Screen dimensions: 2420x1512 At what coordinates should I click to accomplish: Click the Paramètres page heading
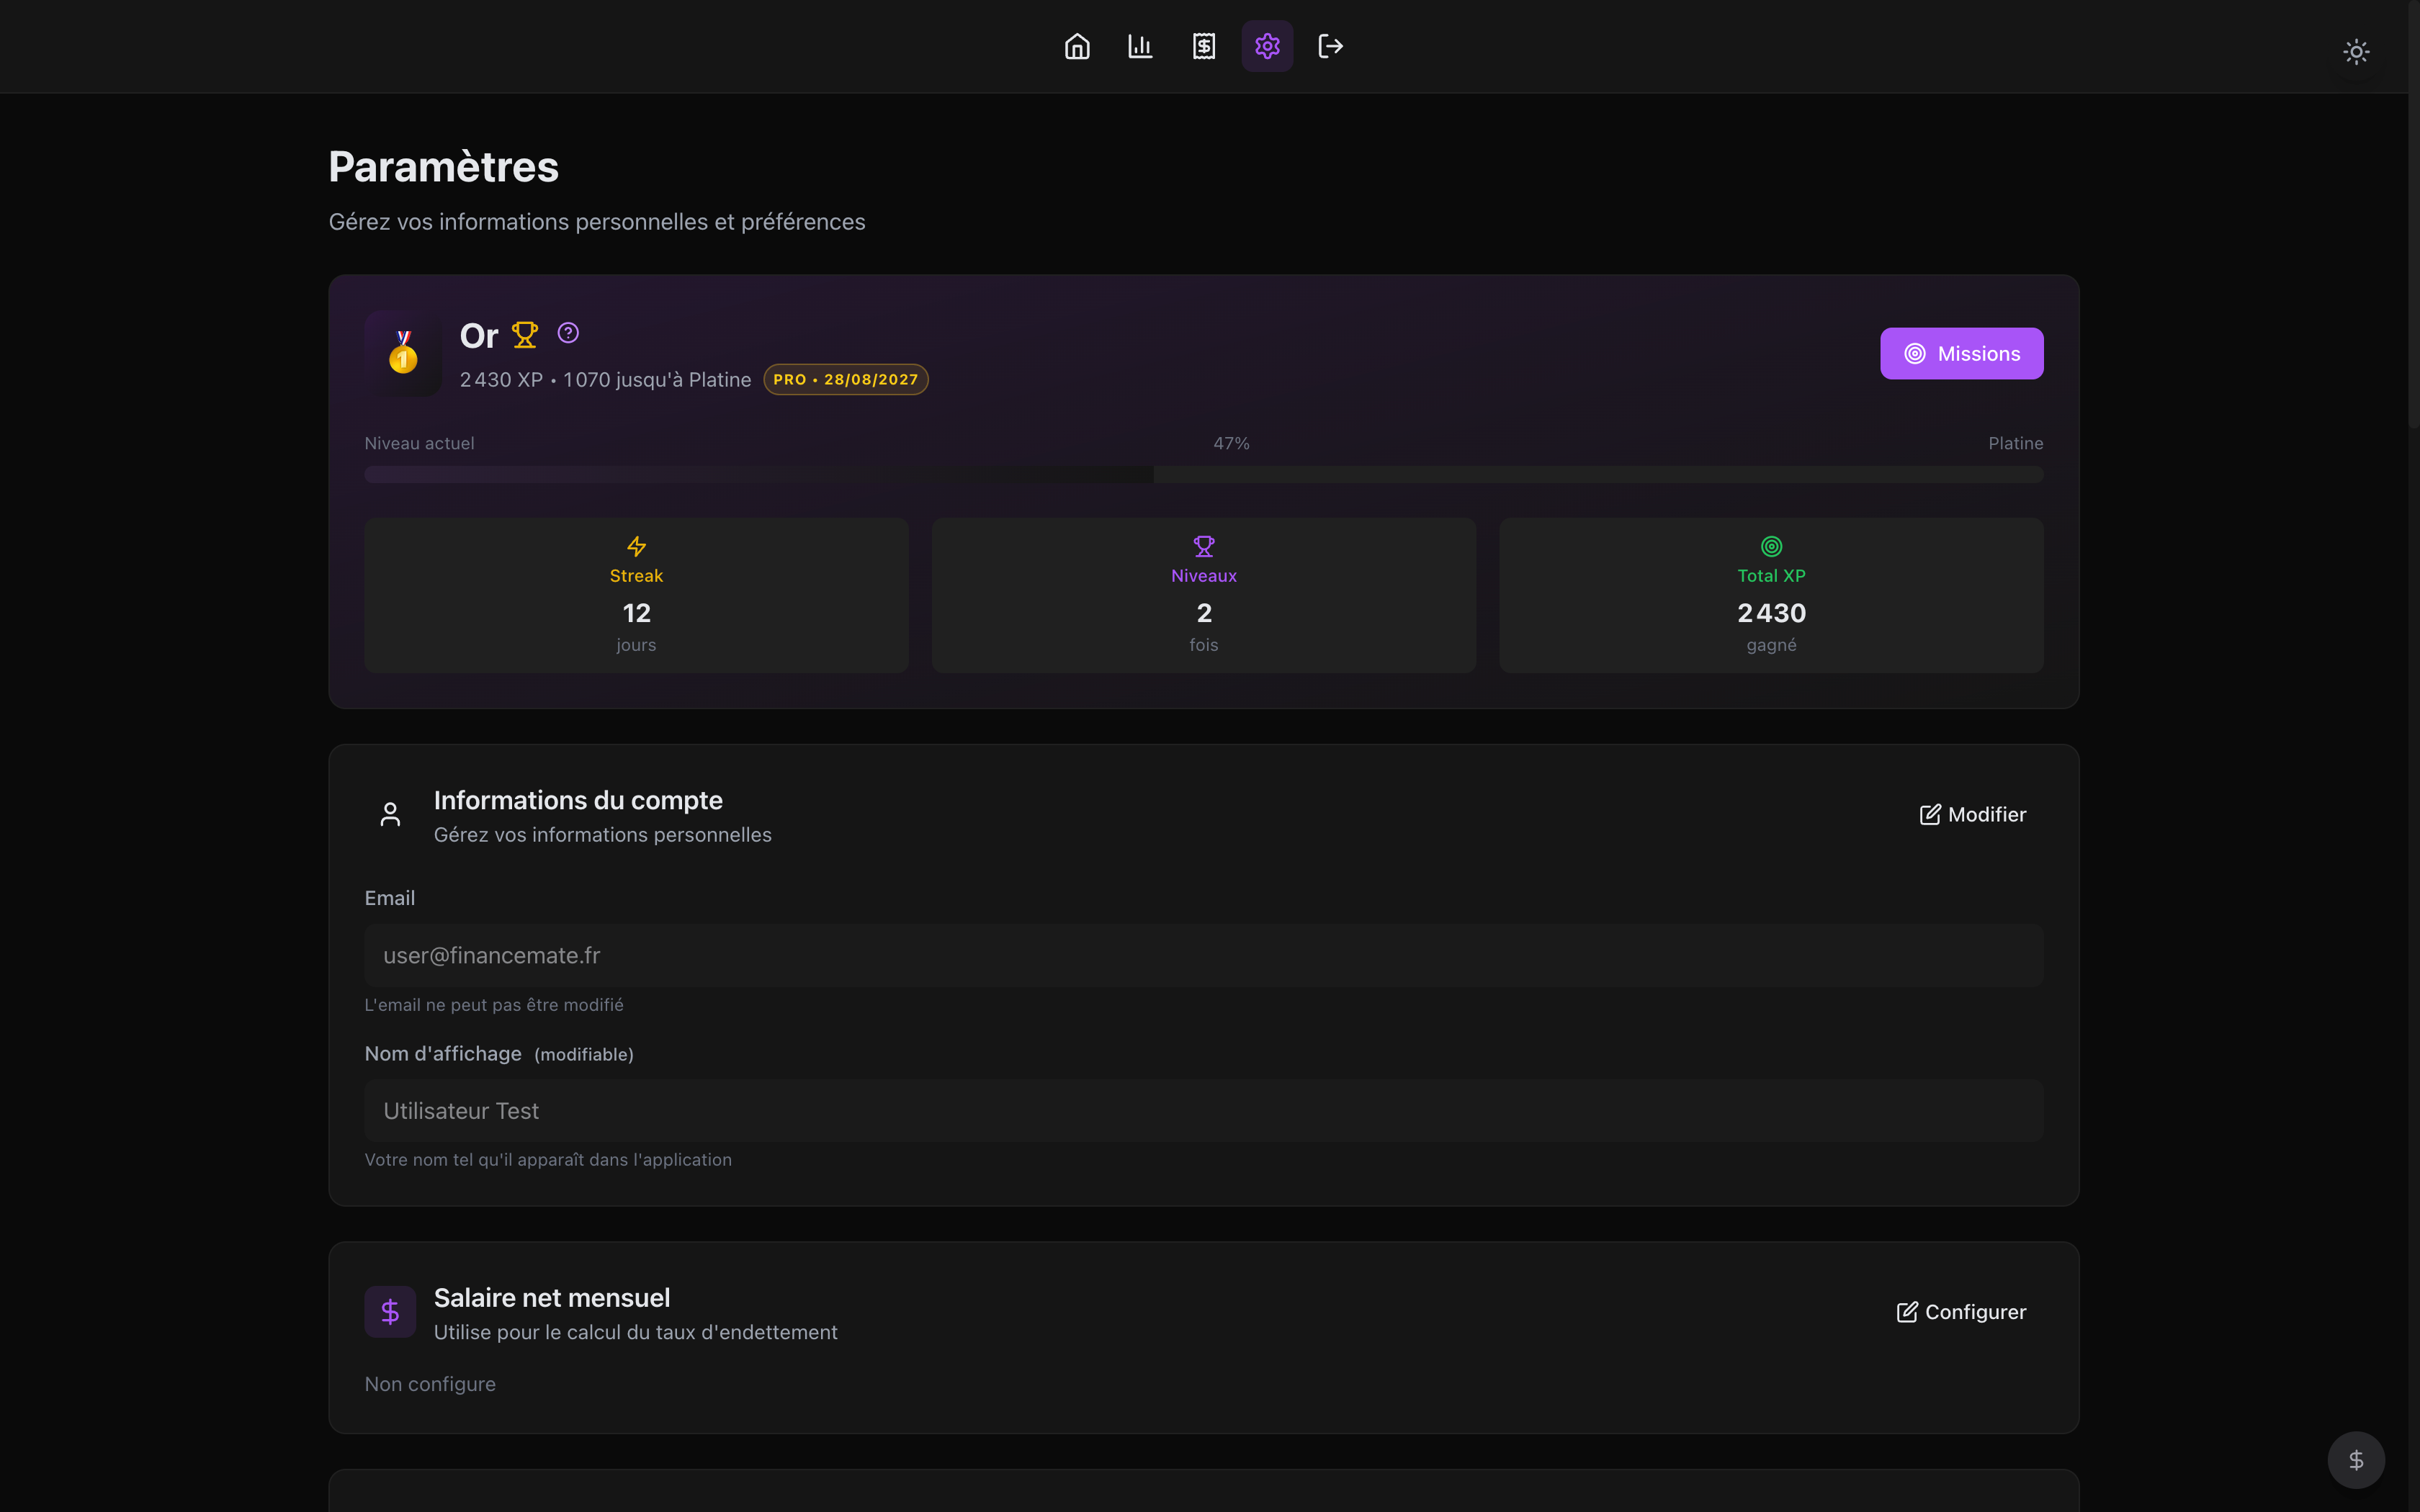tap(443, 167)
